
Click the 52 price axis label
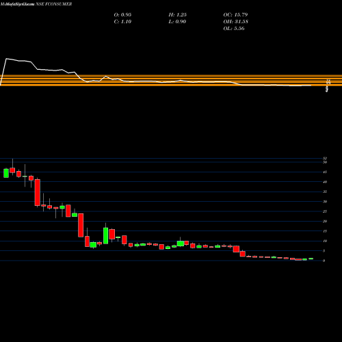pos(325,158)
